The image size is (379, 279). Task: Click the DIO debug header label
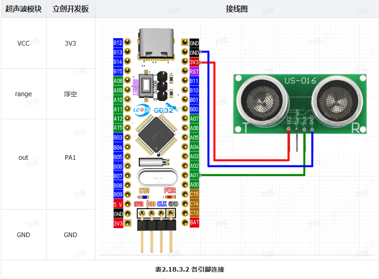(151, 204)
